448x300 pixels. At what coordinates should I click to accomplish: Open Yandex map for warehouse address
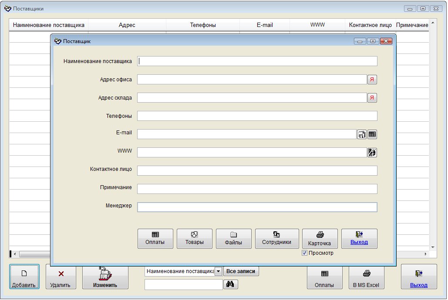(372, 98)
